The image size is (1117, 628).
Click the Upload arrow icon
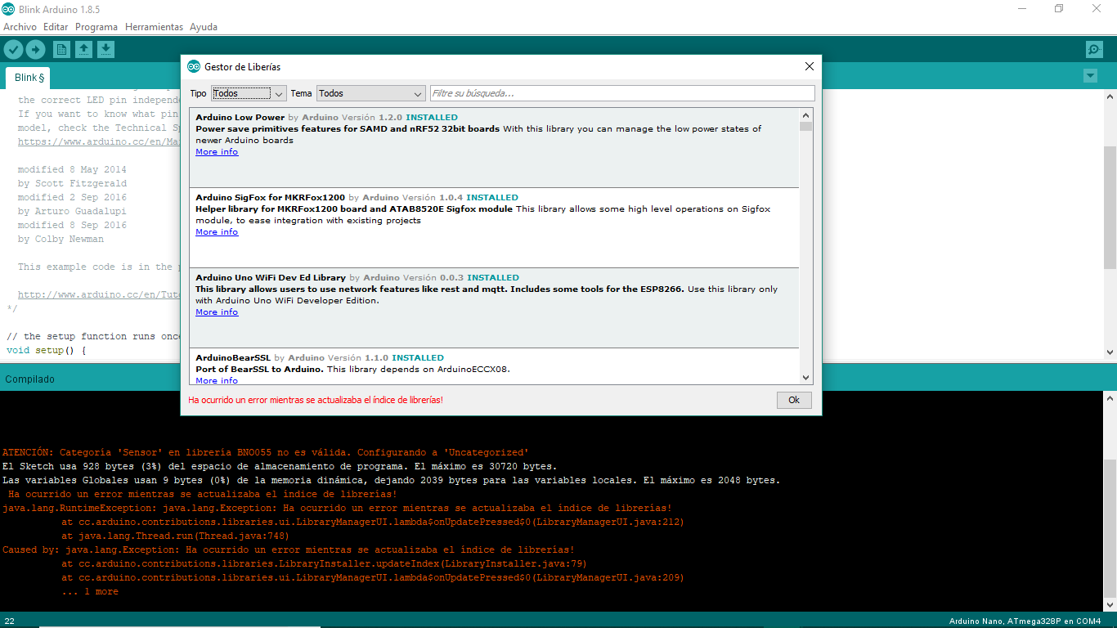35,49
